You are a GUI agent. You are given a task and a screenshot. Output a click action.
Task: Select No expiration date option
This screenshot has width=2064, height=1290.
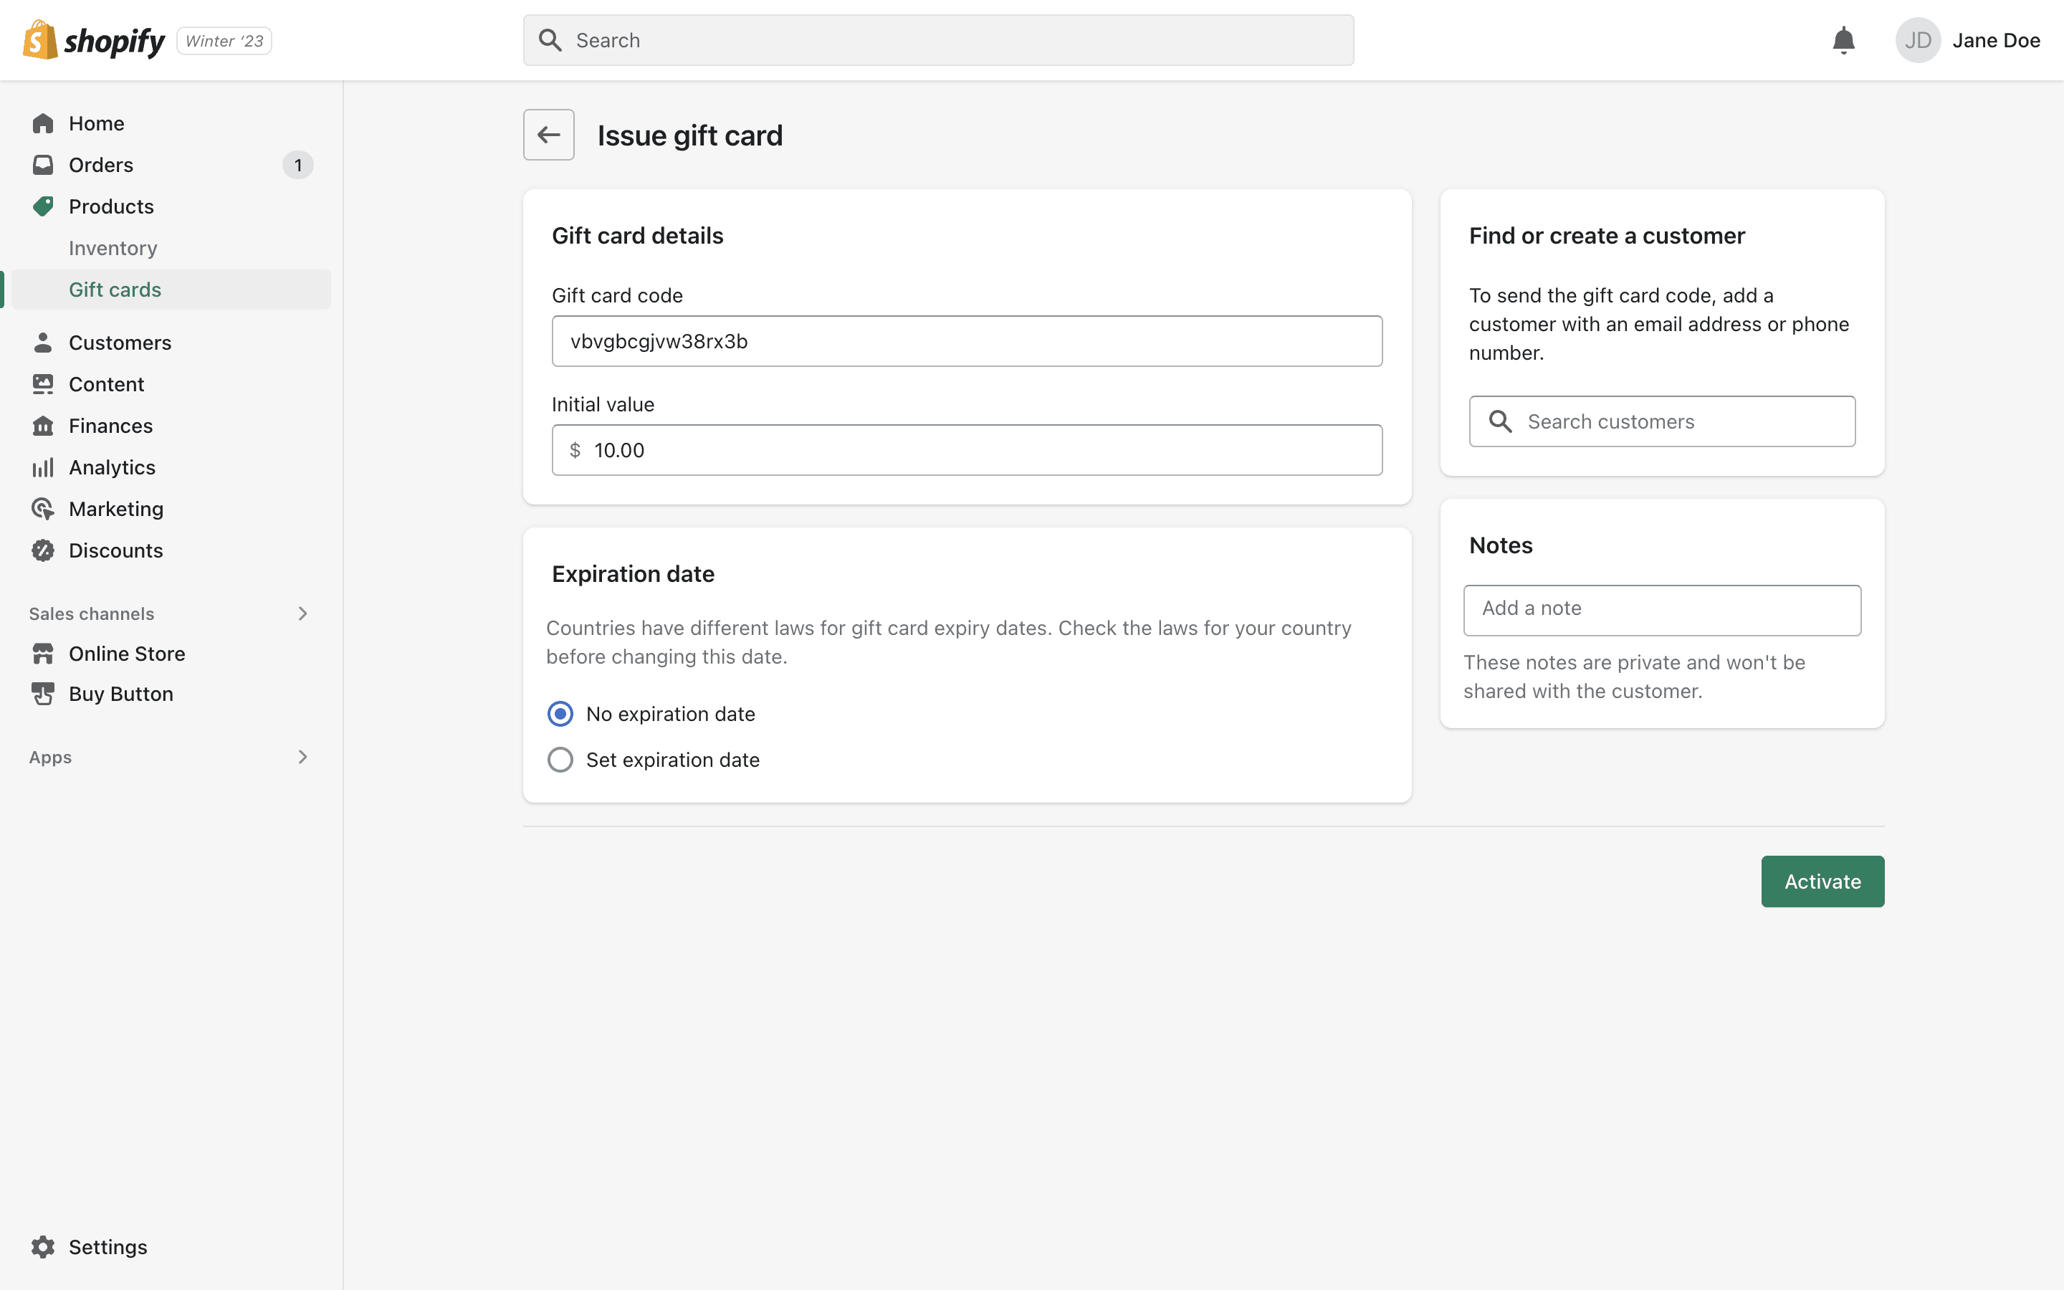pos(560,714)
